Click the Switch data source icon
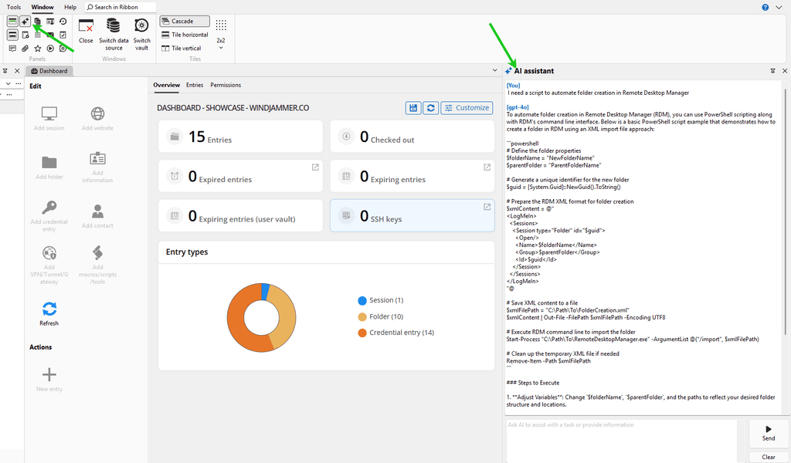 pyautogui.click(x=114, y=25)
